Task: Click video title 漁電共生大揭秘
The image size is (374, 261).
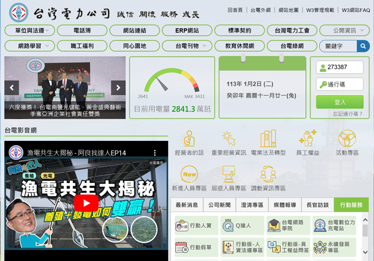Action: pyautogui.click(x=76, y=153)
